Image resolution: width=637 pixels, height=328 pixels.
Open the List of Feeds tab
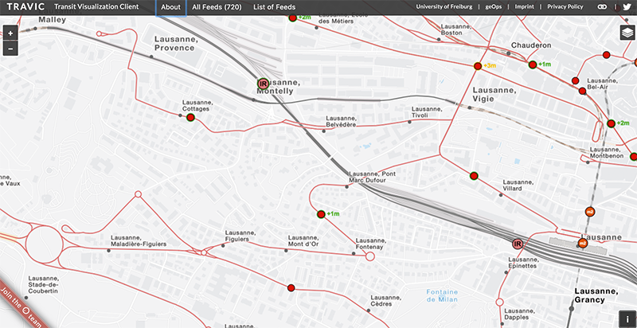tap(273, 7)
